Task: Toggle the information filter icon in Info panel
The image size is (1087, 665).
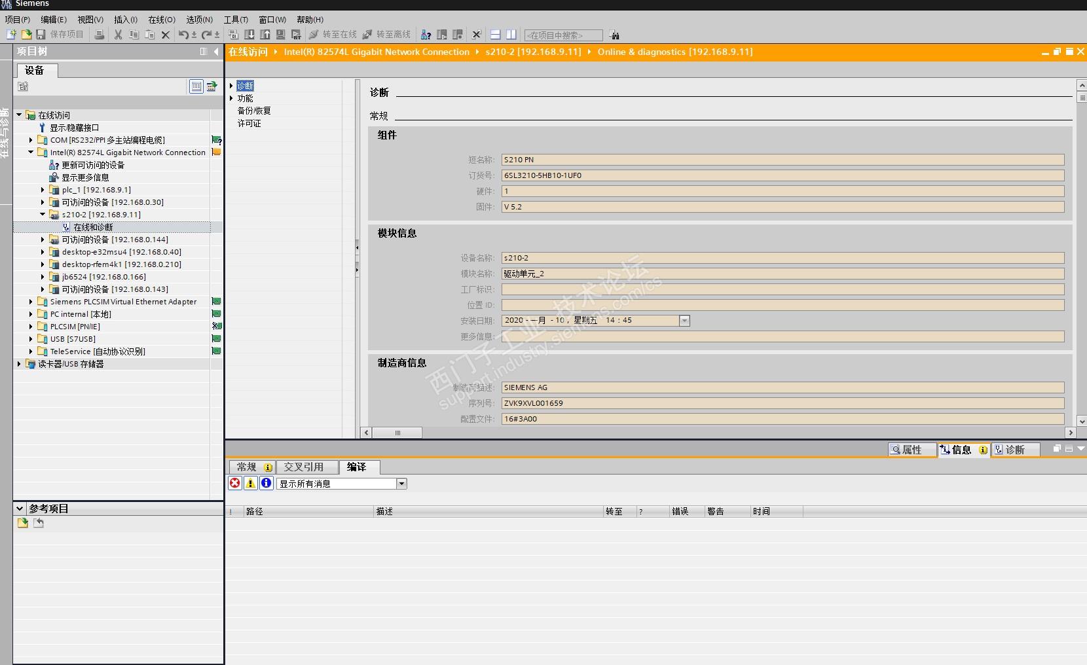Action: (x=267, y=483)
